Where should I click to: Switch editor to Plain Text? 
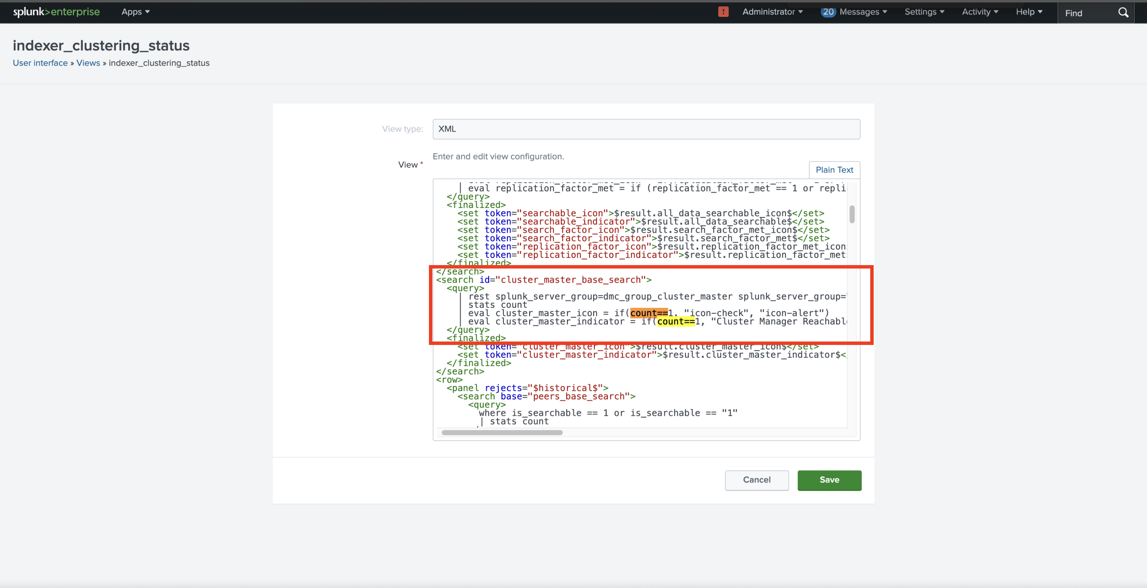[x=834, y=170]
